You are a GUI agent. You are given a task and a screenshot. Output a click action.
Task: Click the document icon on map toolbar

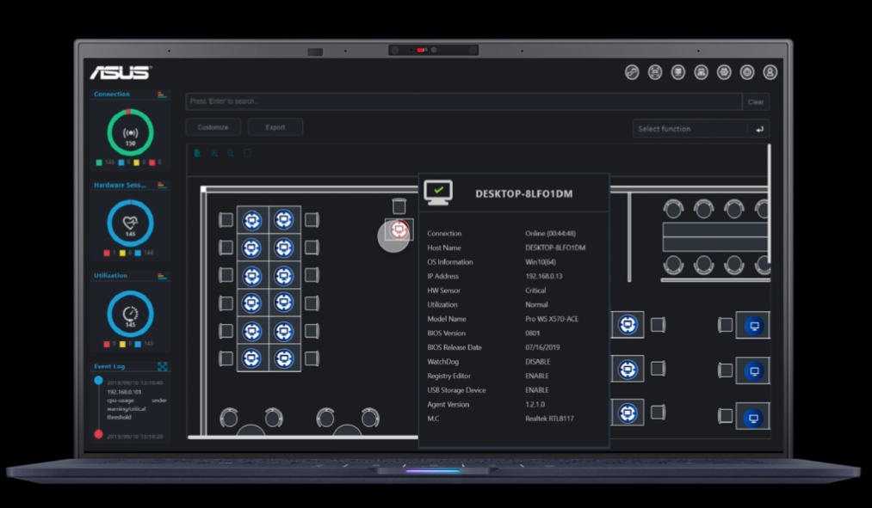[197, 154]
